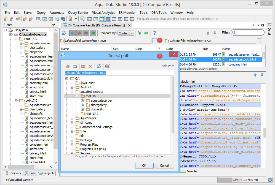The image size is (275, 185).
Task: Open the Compare by Content dropdown
Action: (x=126, y=33)
